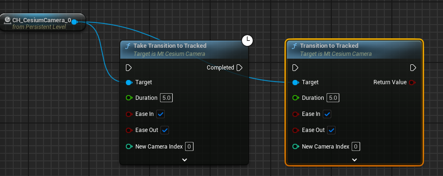Viewport: 443px width, 176px height.
Task: Click function icon on Take Transition to Tracked
Action: (128, 46)
